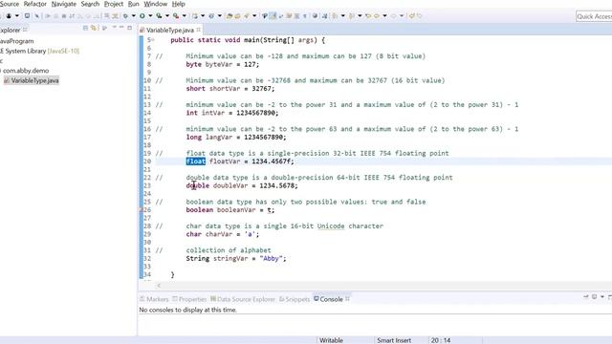Open New Java Class dropdown arrow
This screenshot has height=344, width=612.
click(x=220, y=16)
